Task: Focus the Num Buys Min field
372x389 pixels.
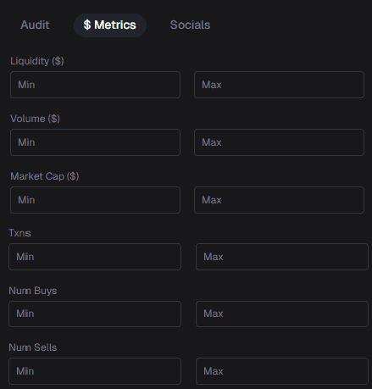Action: tap(95, 314)
